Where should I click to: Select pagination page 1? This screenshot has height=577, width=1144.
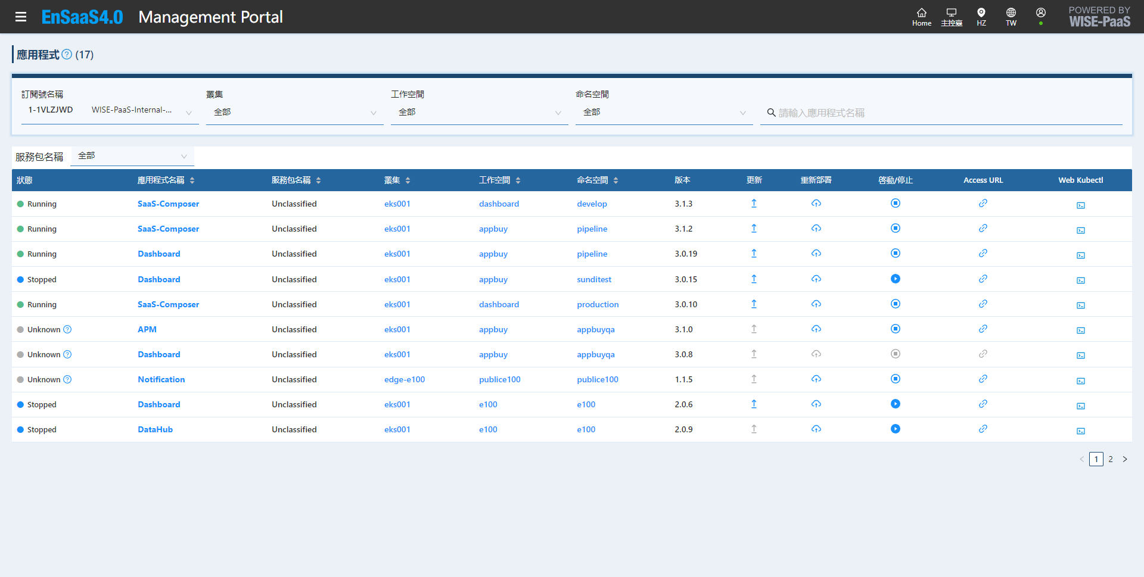point(1096,459)
